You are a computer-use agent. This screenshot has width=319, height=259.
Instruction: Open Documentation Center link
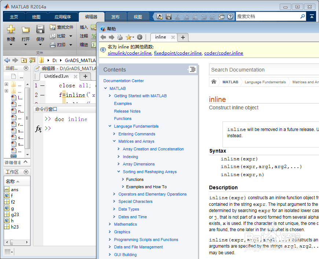click(x=124, y=81)
